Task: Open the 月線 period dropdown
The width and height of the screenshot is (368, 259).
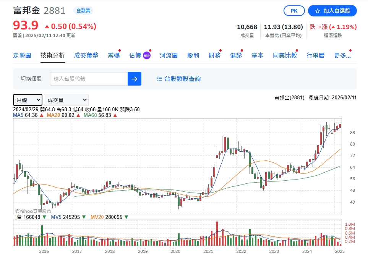Action: [x=28, y=100]
